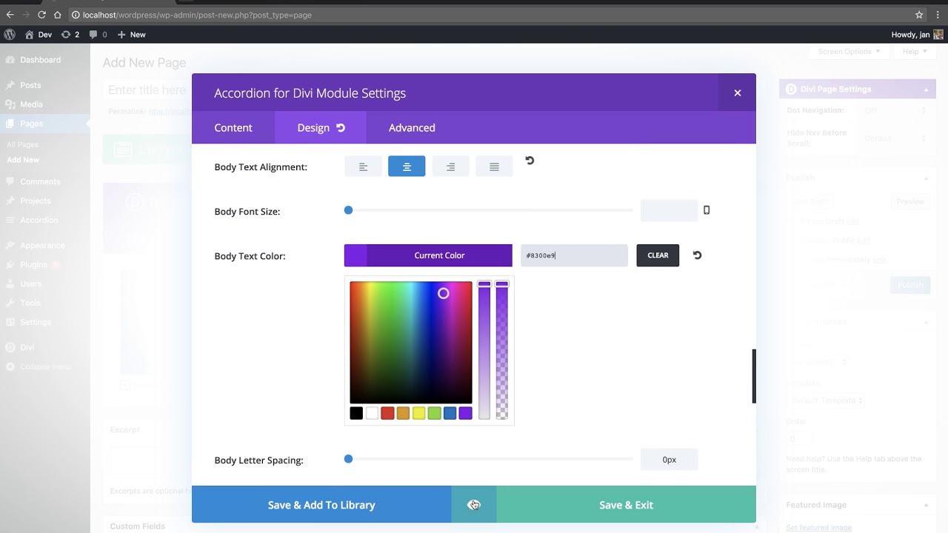Open Appearance in WordPress sidebar
Viewport: 948px width, 533px height.
coord(42,245)
